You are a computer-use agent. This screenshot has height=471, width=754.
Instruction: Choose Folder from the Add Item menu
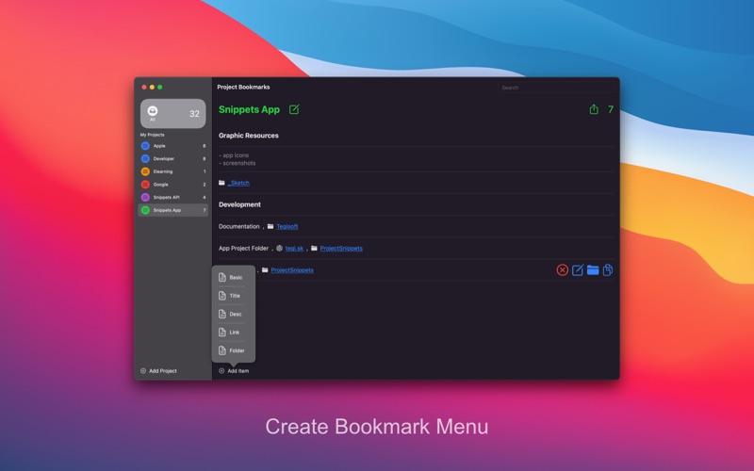[233, 350]
